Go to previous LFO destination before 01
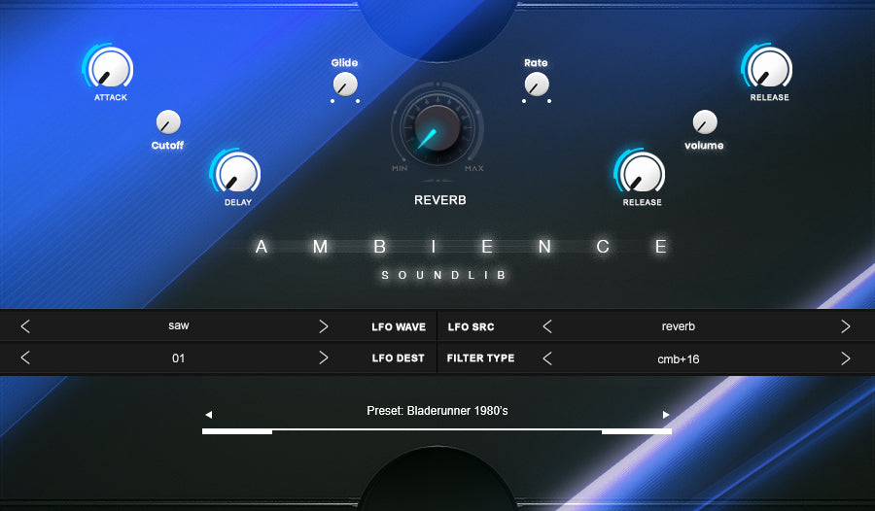Screen dimensions: 875x511 pyautogui.click(x=25, y=358)
